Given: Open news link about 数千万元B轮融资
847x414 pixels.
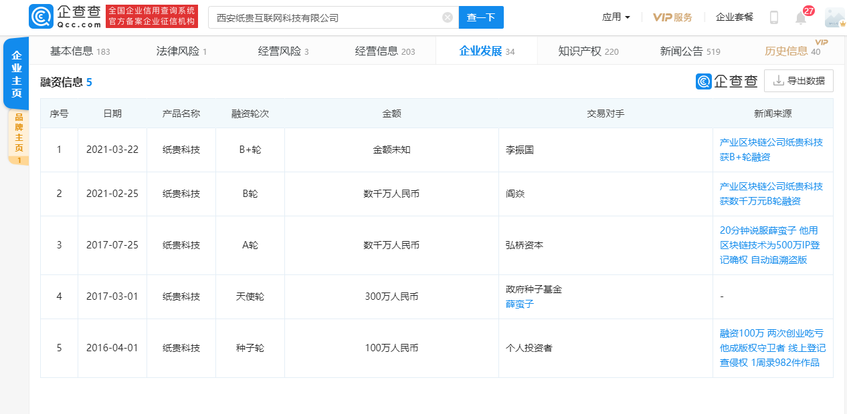Looking at the screenshot, I should [771, 194].
